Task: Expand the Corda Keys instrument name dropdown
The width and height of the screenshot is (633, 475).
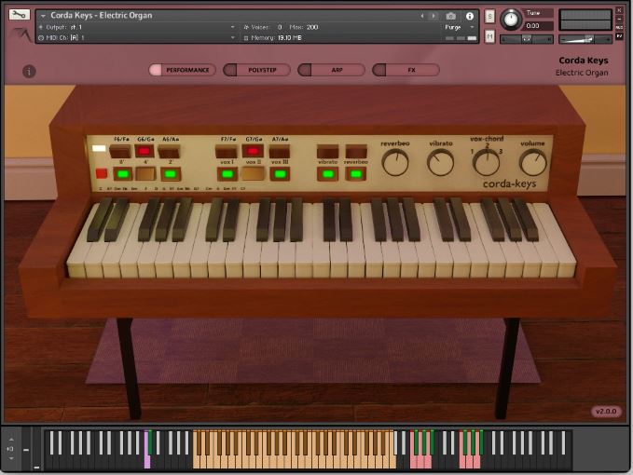Action: [x=43, y=16]
